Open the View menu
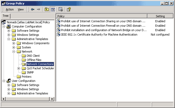 pos(21,9)
